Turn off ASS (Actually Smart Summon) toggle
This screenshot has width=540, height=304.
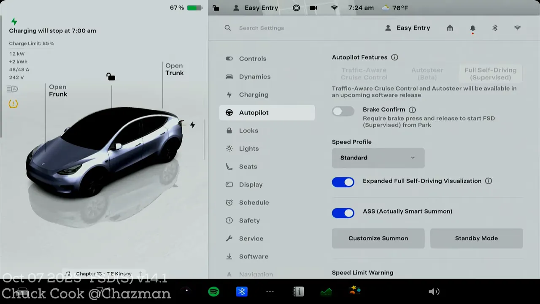(x=343, y=213)
